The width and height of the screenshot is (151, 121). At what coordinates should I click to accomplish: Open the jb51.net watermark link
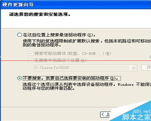(141, 111)
